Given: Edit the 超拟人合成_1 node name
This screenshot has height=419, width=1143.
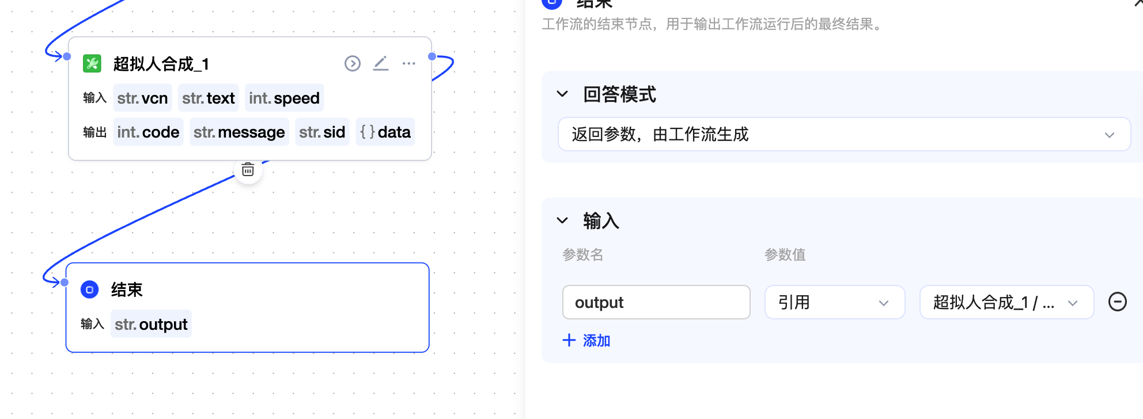Looking at the screenshot, I should [x=381, y=63].
